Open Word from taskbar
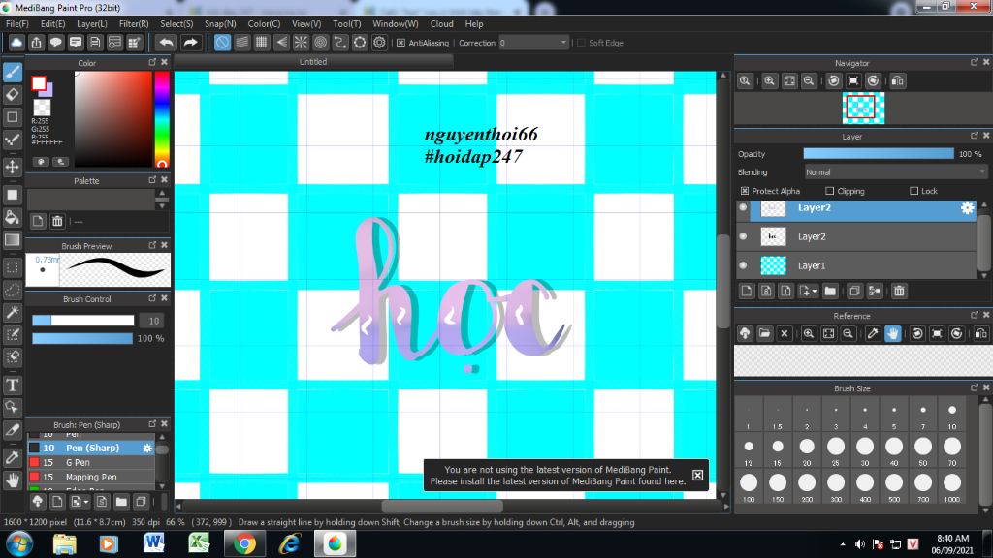Image resolution: width=993 pixels, height=558 pixels. pos(154,543)
